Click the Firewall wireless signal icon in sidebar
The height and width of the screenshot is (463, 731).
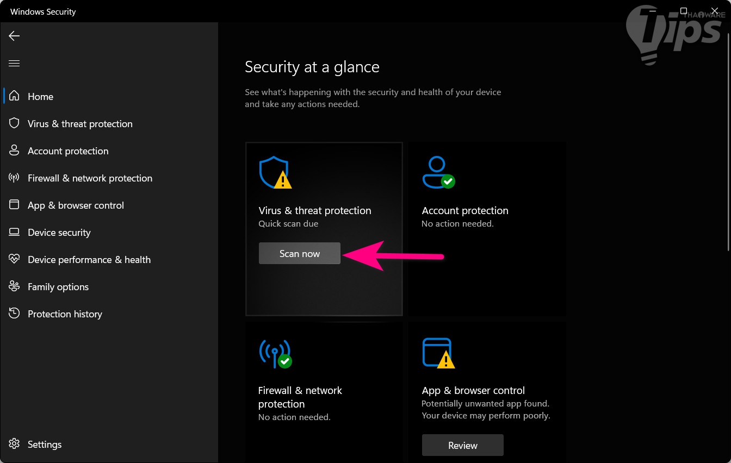point(15,178)
